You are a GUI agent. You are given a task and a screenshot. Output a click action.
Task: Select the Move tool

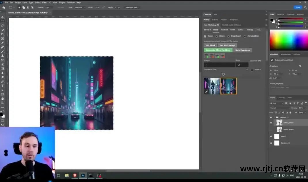coord(3,17)
